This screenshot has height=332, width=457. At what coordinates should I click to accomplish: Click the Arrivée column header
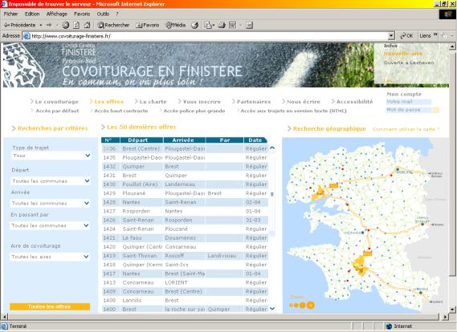click(184, 140)
